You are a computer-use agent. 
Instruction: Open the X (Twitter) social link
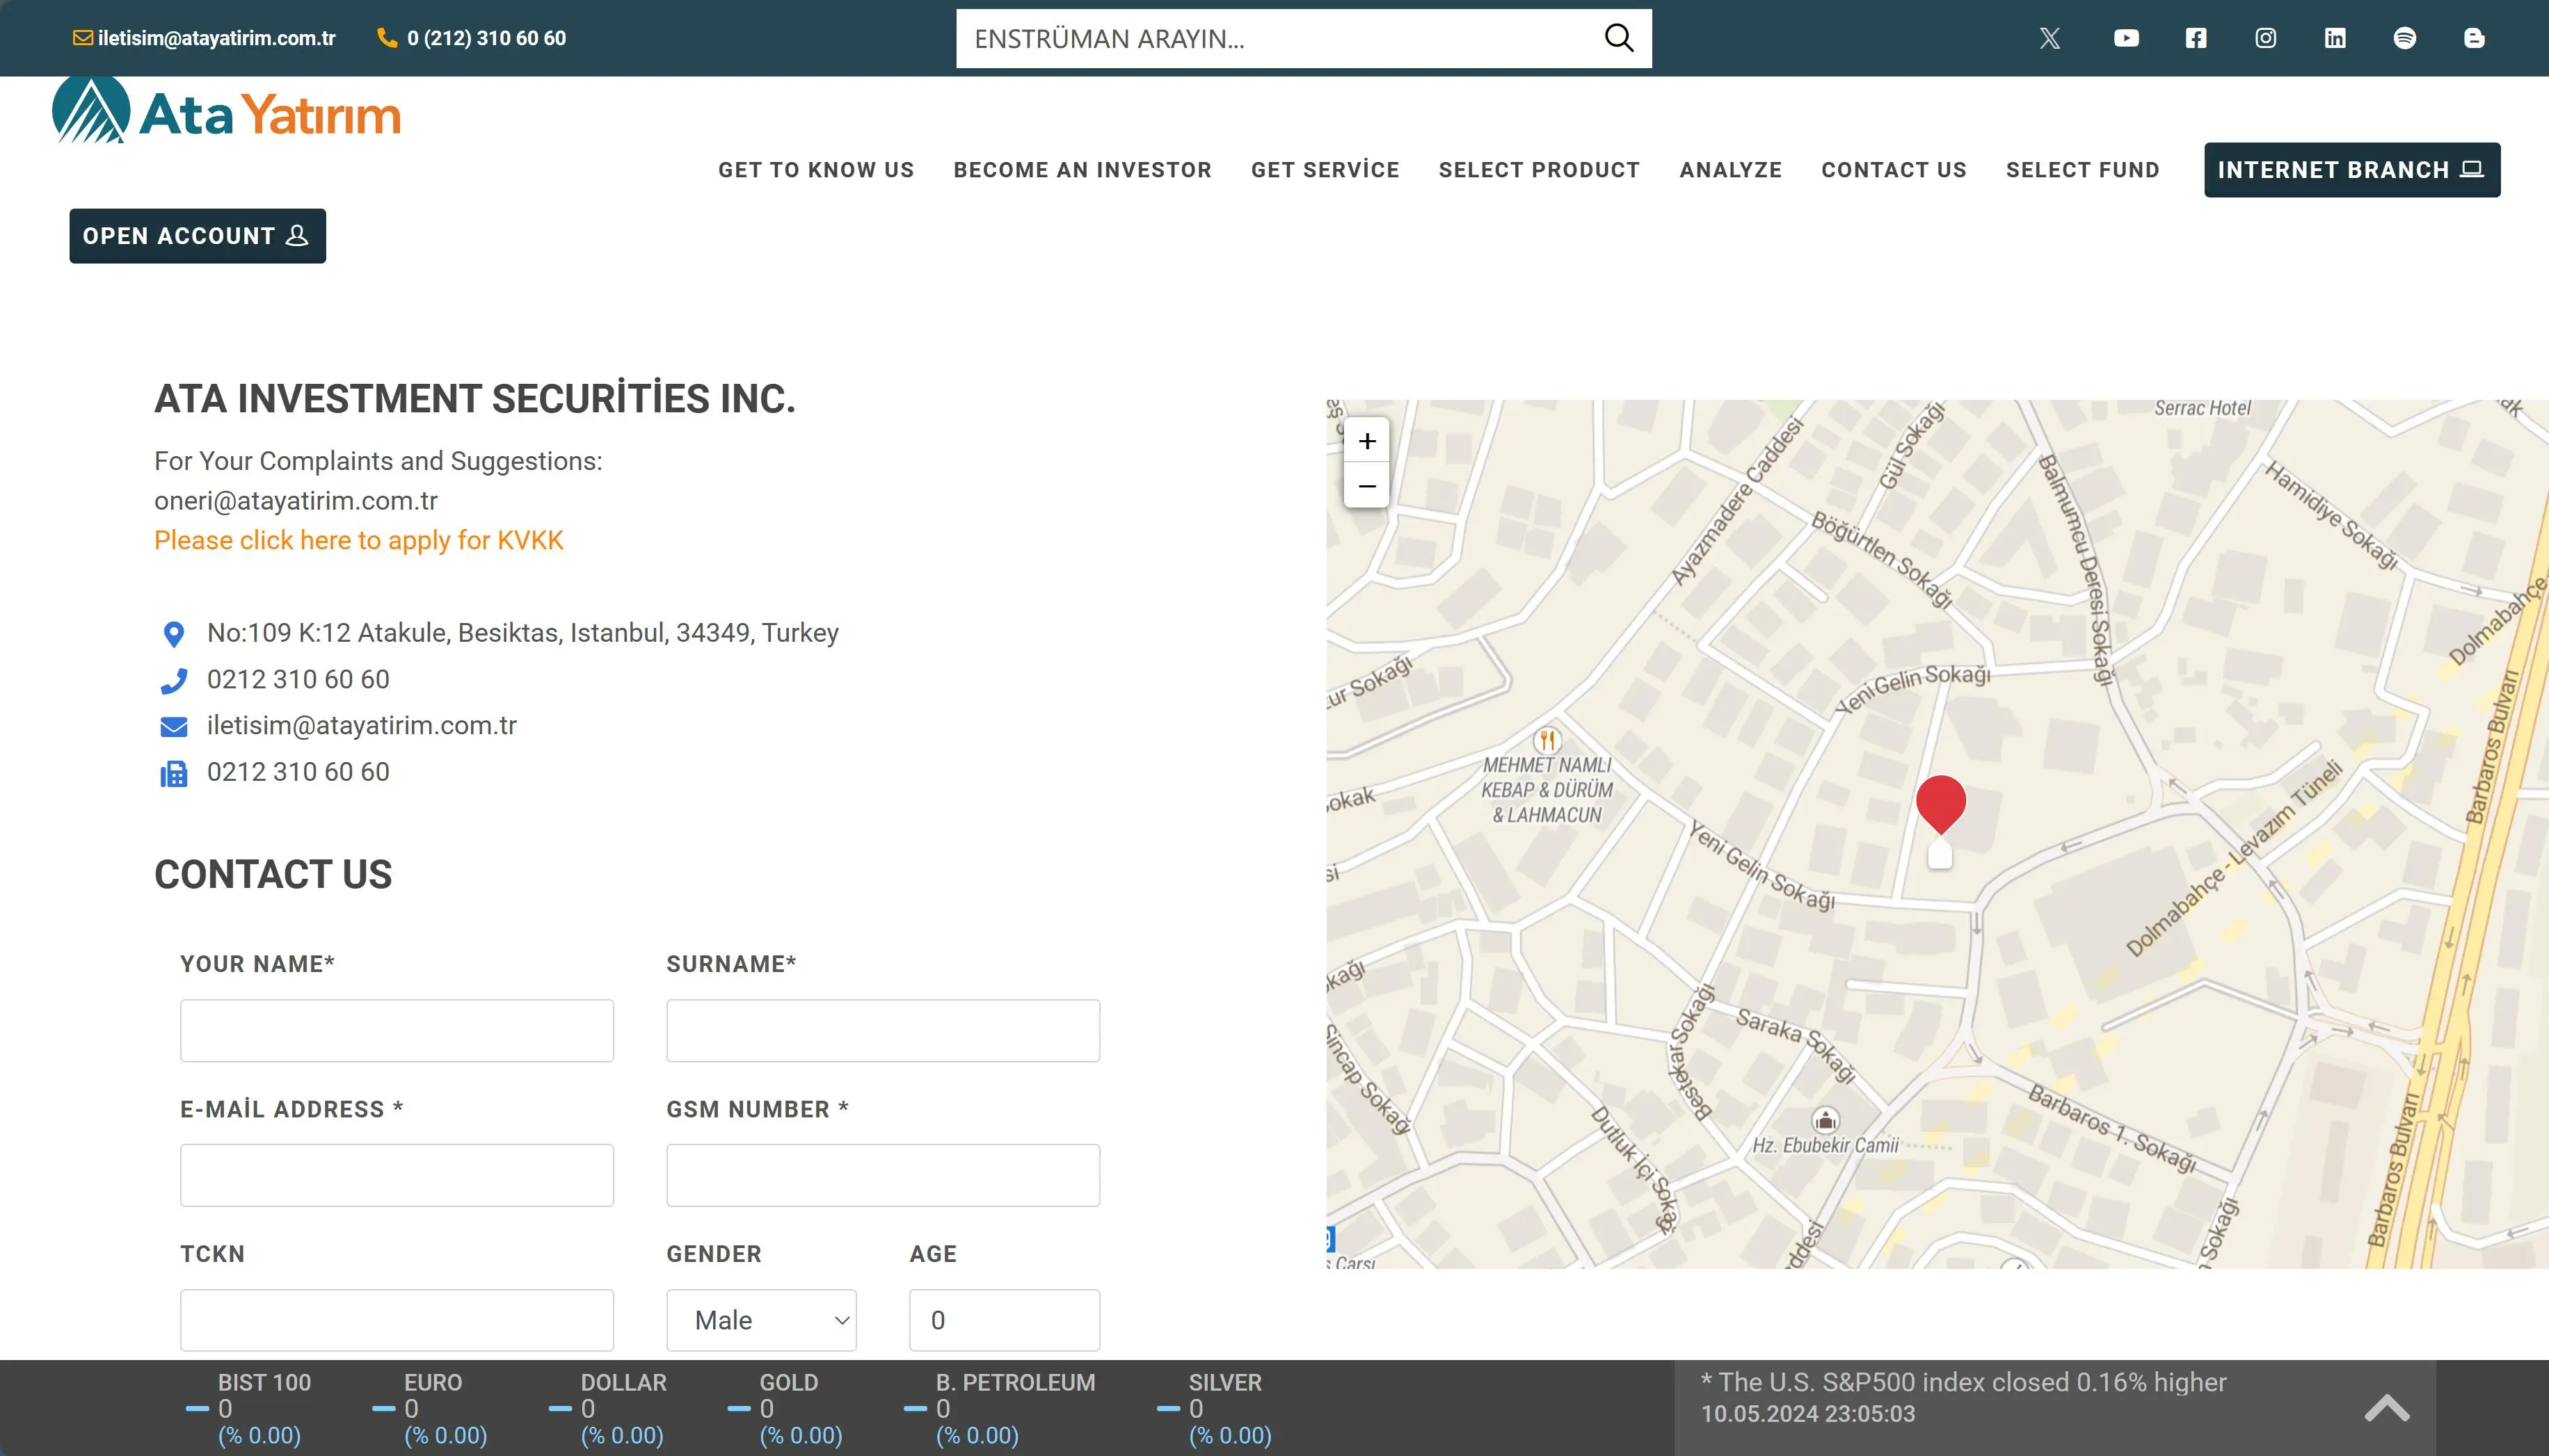2049,38
